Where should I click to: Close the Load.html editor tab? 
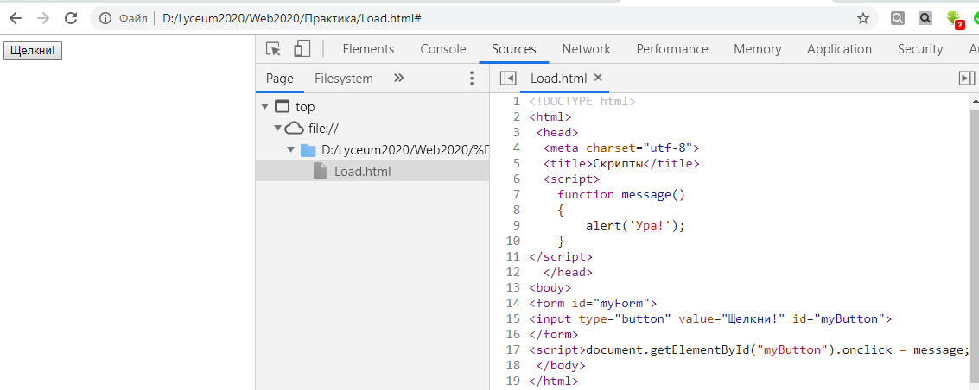pyautogui.click(x=598, y=78)
